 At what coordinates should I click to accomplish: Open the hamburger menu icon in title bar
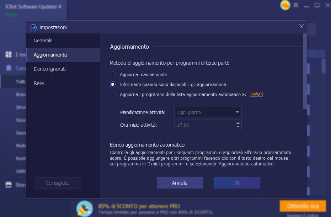coord(296,5)
